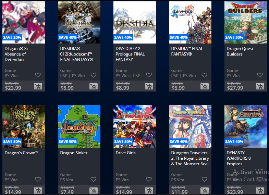Open Dragon Quest Builders cover image
269x195 pixels.
[x=246, y=22]
